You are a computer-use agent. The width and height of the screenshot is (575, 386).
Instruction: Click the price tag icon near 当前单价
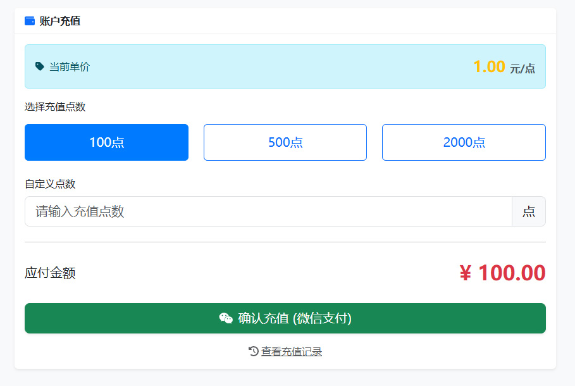(40, 66)
